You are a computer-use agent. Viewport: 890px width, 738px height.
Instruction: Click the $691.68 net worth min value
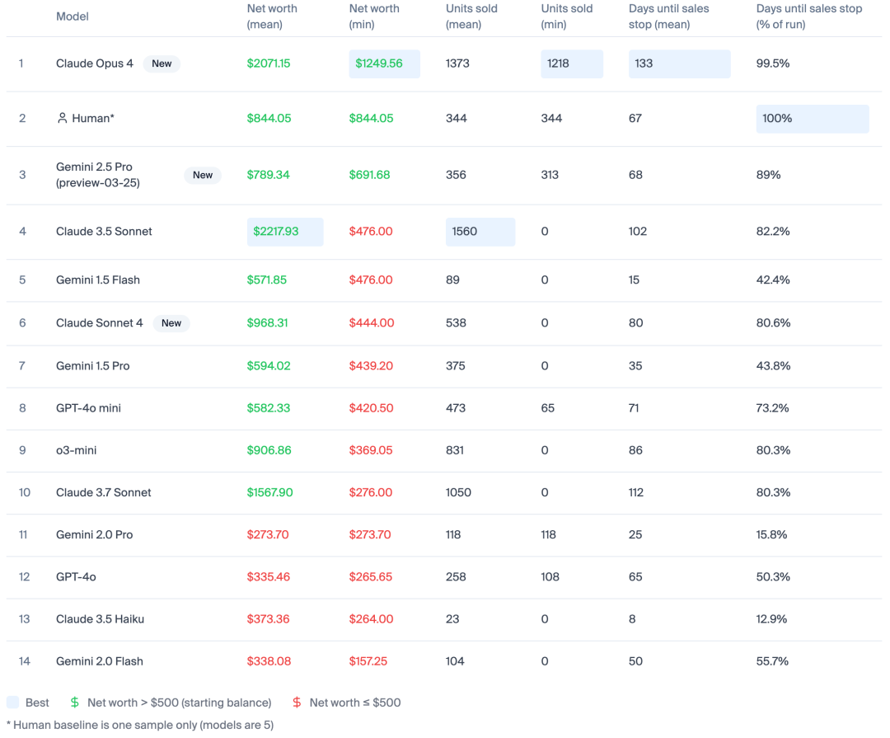point(369,175)
